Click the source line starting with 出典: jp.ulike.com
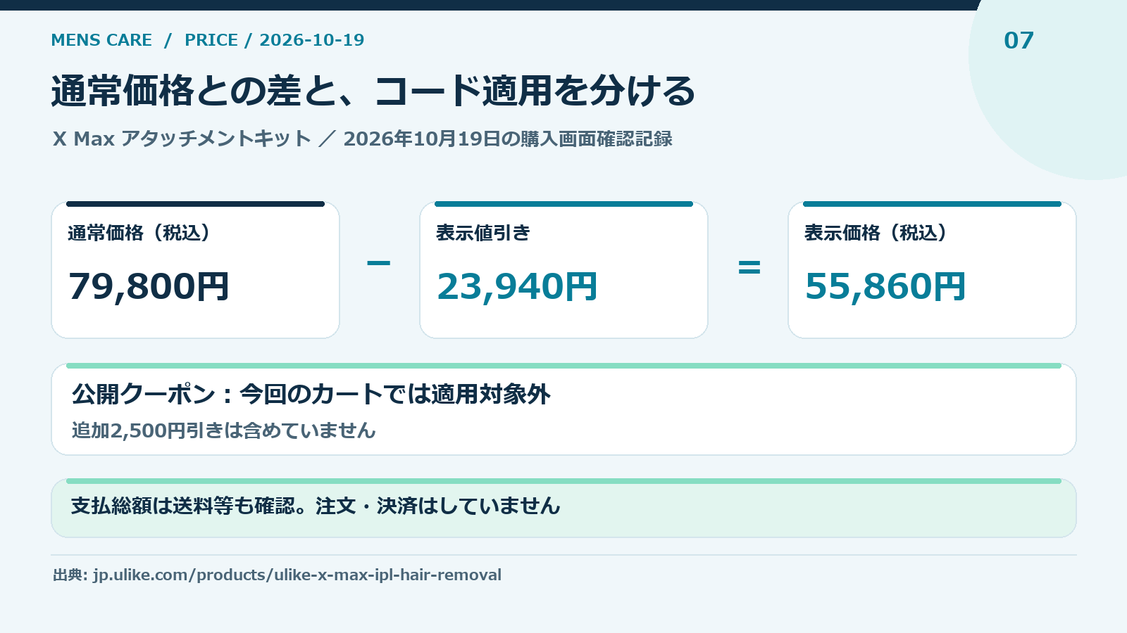The width and height of the screenshot is (1127, 633). [x=277, y=575]
